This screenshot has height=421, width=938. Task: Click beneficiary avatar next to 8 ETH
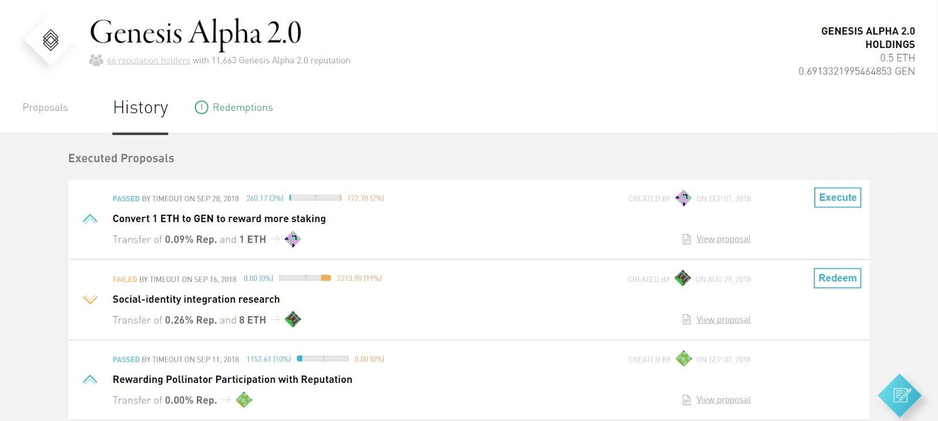(x=293, y=320)
